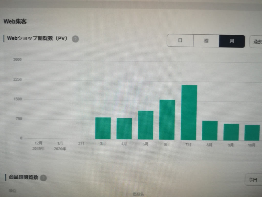This screenshot has height=197, width=262.
Task: Click the 商品別閲覧数 section title
Action: point(24,177)
